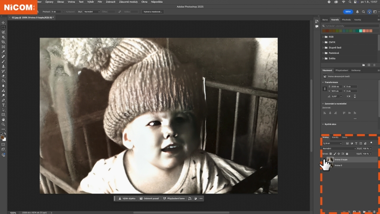Click the lock all icon in Layers

pyautogui.click(x=348, y=154)
